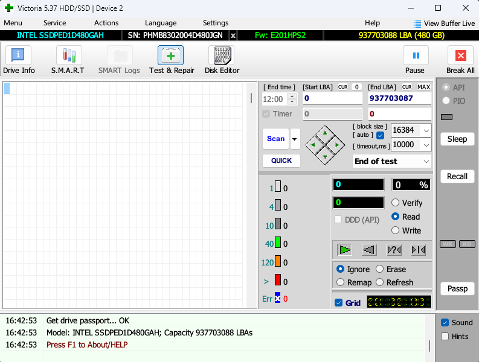Screen dimensions: 479x362
Task: Select butterfly scan mode icon
Action: 418,250
